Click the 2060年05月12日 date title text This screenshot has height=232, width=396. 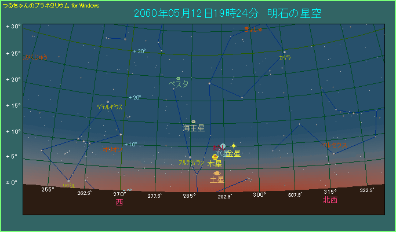(x=191, y=13)
